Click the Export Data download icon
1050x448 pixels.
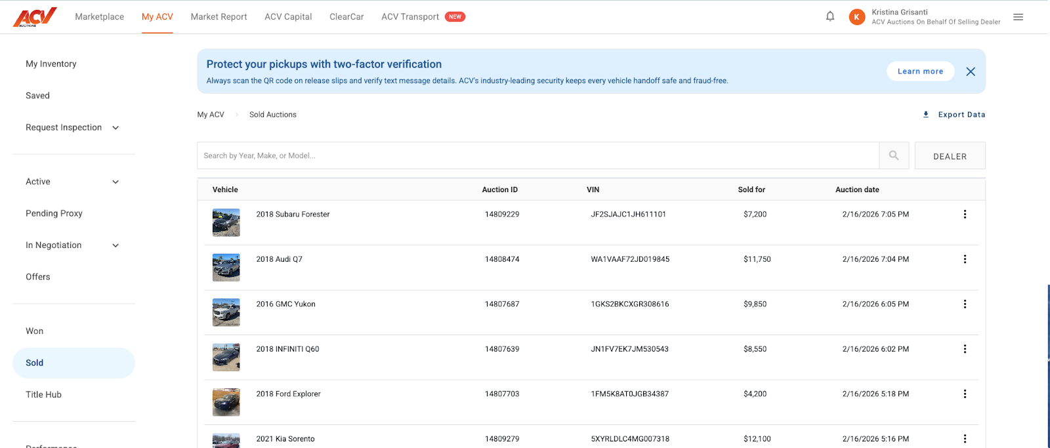[x=926, y=114]
